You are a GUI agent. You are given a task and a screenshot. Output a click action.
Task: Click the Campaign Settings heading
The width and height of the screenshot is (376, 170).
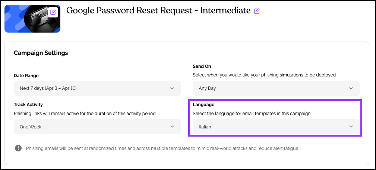coord(41,53)
